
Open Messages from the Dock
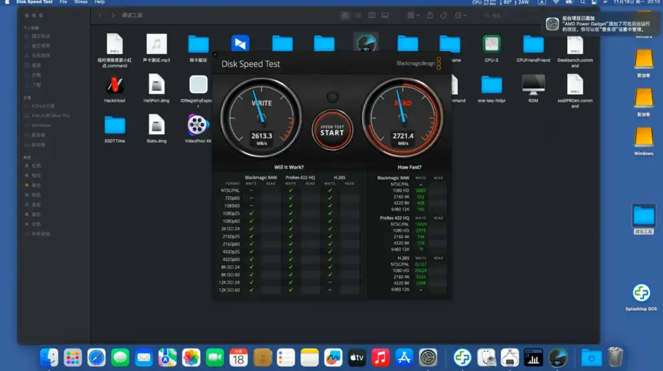[x=120, y=358]
